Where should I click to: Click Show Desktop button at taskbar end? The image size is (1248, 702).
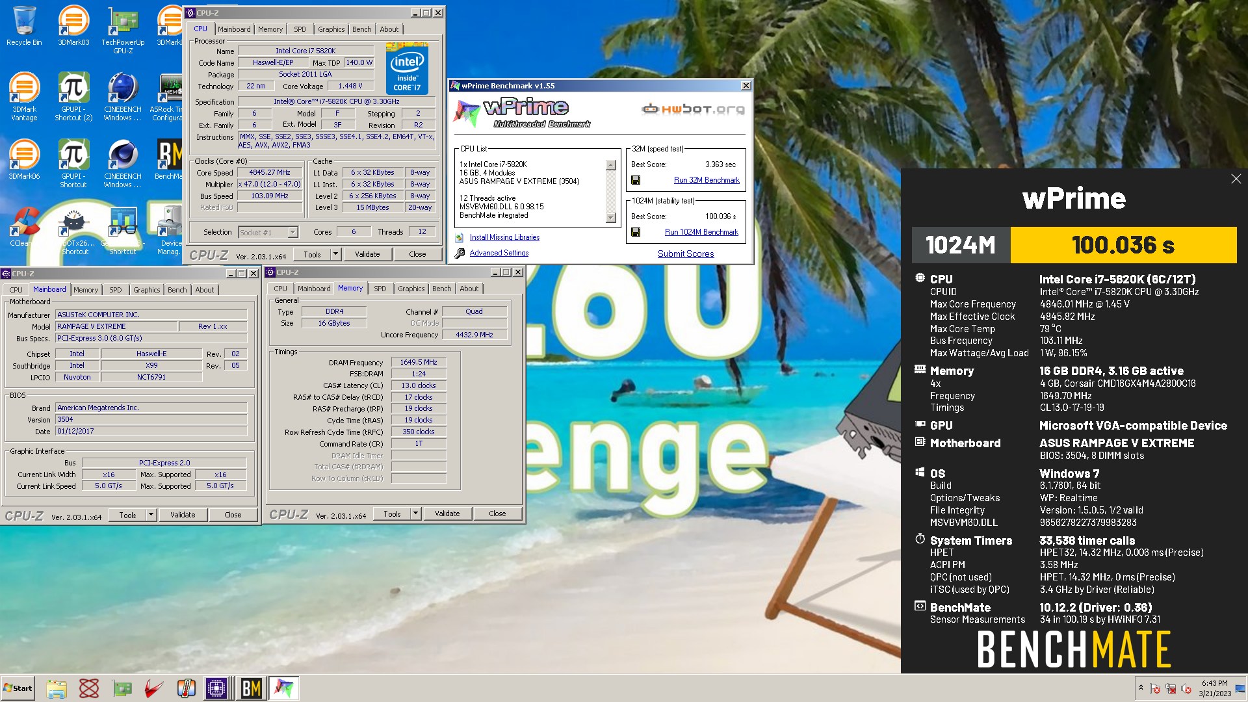coord(1241,688)
